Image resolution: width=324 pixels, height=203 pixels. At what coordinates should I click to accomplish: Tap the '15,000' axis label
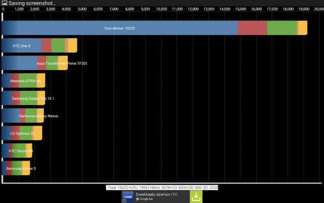(x=240, y=9)
